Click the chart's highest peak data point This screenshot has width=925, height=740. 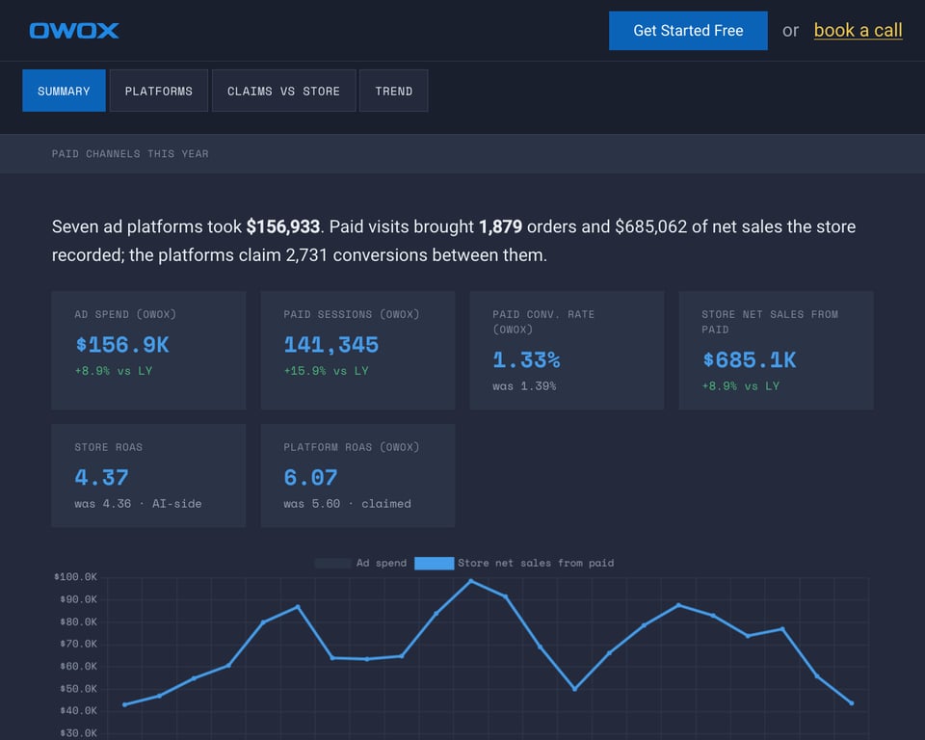click(471, 581)
